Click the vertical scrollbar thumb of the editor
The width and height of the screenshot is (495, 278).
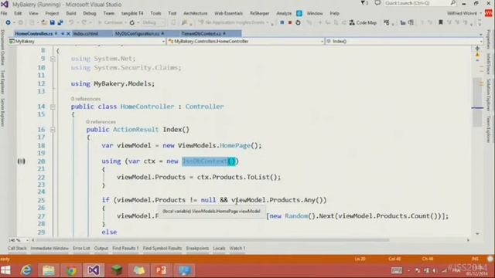coord(477,102)
